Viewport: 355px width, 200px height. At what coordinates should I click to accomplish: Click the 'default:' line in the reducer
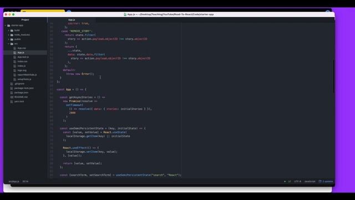point(69,70)
